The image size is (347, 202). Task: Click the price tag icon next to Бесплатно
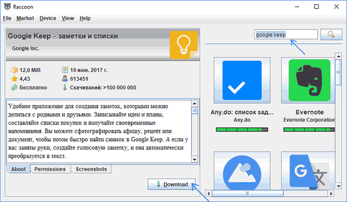tap(14, 88)
